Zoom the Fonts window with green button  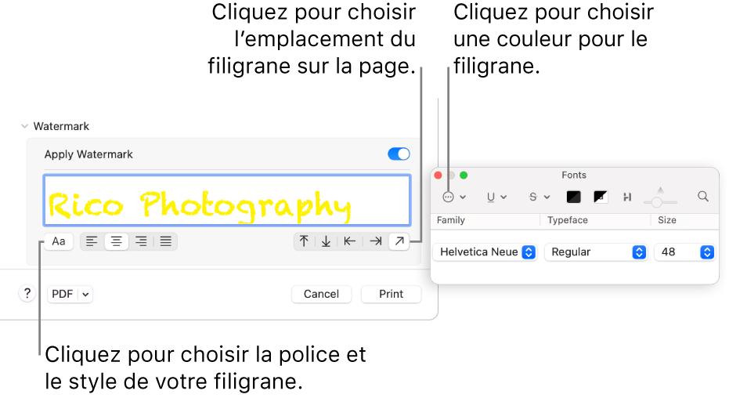coord(464,175)
